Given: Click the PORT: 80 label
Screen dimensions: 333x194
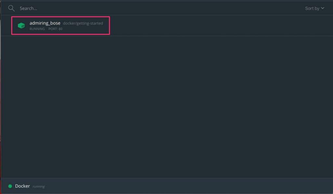Looking at the screenshot, I should [56, 29].
